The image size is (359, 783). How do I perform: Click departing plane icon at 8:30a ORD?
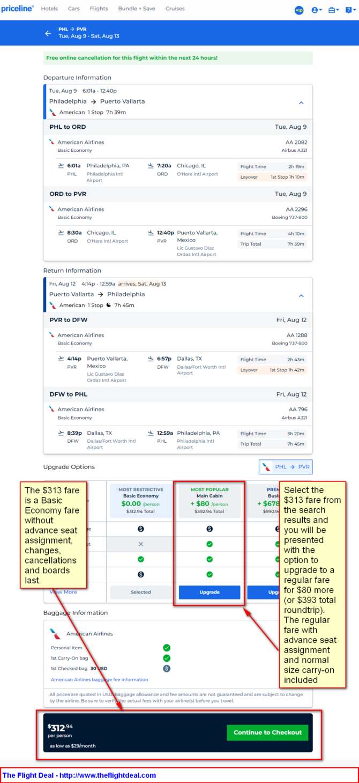pos(61,233)
